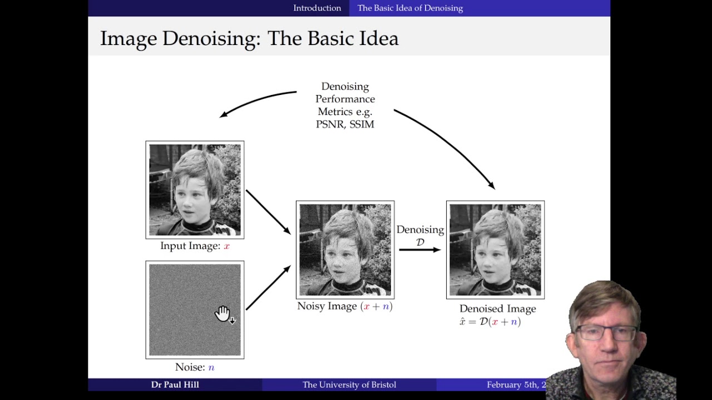Open the Introduction section in header

click(317, 8)
